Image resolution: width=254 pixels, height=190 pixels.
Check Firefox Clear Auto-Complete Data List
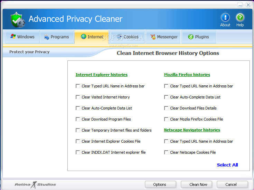[166, 97]
